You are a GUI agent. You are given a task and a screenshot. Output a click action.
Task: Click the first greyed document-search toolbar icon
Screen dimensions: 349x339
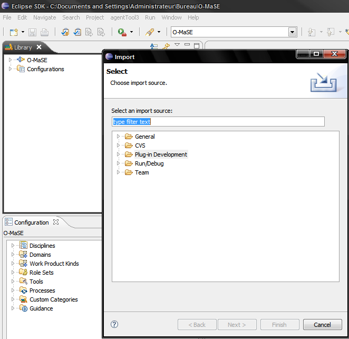89,32
